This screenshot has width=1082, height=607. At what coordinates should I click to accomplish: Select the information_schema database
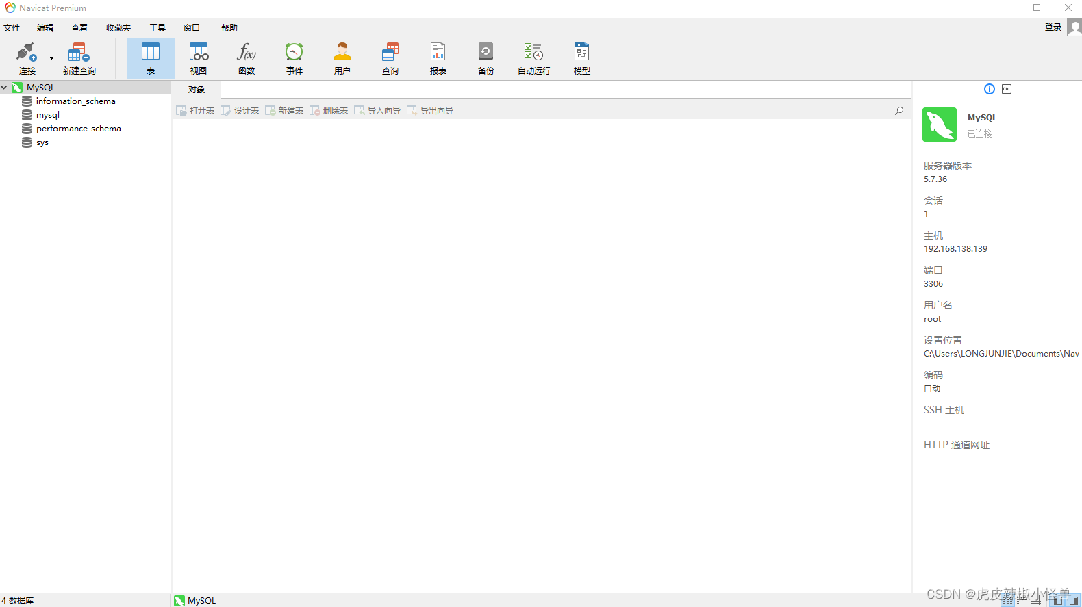coord(75,101)
